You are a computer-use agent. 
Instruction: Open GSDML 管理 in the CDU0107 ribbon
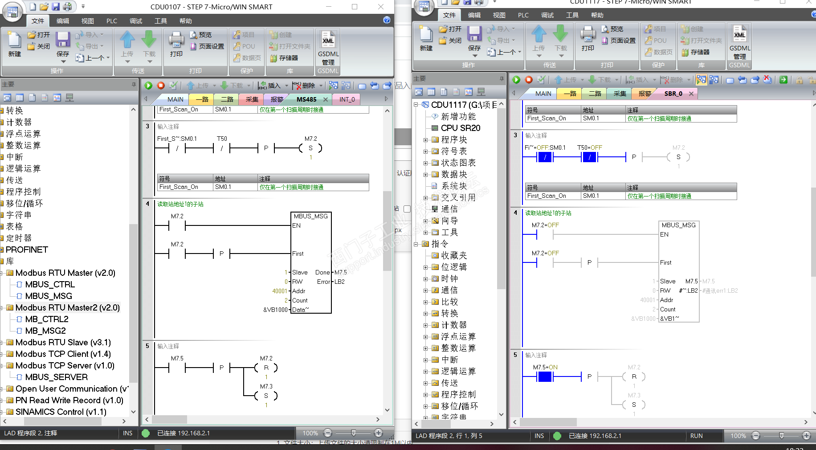[328, 48]
